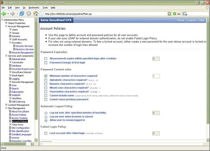The width and height of the screenshot is (210, 151).
Task: Open the Help menu in the menu bar
Action: coord(53,8)
